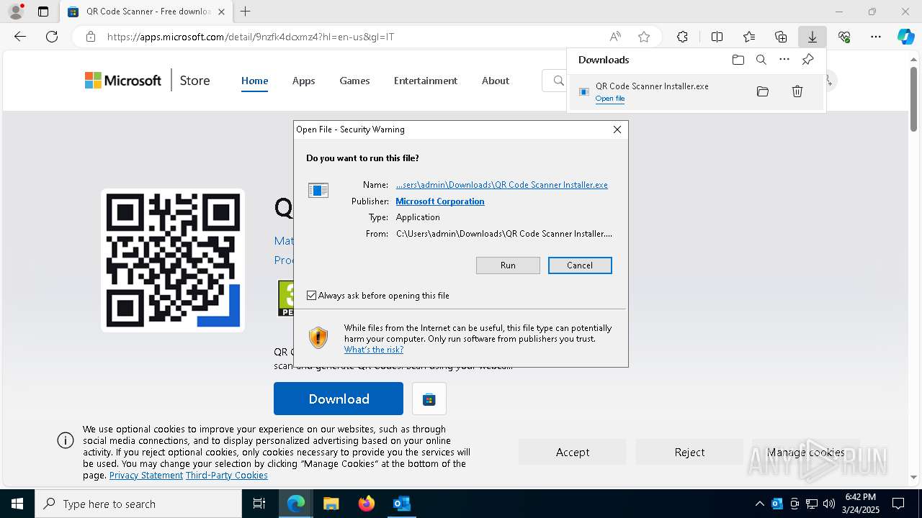This screenshot has width=922, height=518.
Task: Launch Firefox from taskbar
Action: (x=367, y=504)
